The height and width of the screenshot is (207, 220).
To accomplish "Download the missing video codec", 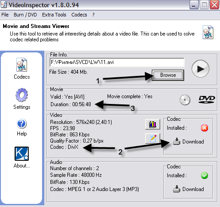I will coord(189,142).
